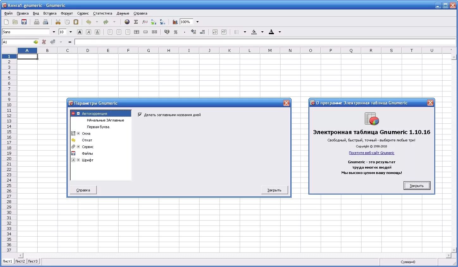The width and height of the screenshot is (458, 267).
Task: Open the Правка menu
Action: pyautogui.click(x=23, y=13)
